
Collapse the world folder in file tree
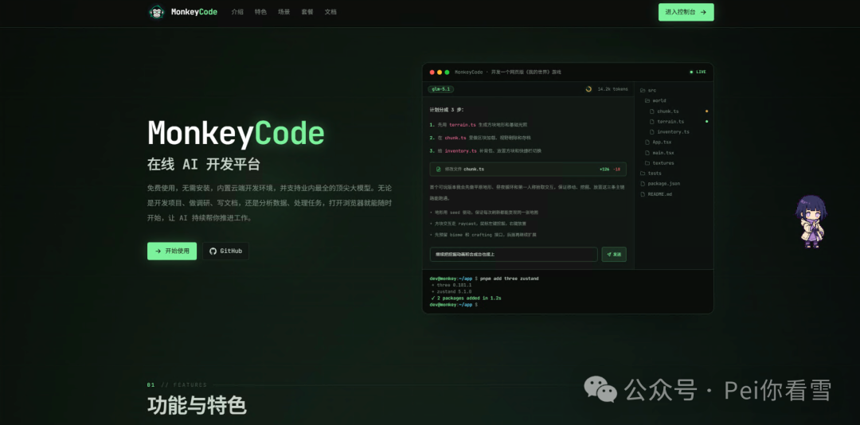[x=655, y=101]
